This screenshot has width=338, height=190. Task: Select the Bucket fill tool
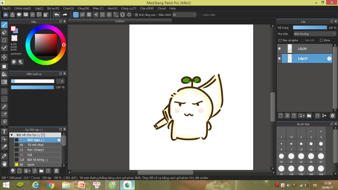4,74
